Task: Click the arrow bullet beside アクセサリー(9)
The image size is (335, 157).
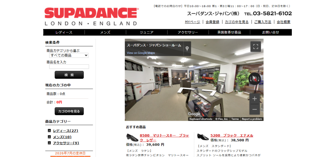Action: 49,143
